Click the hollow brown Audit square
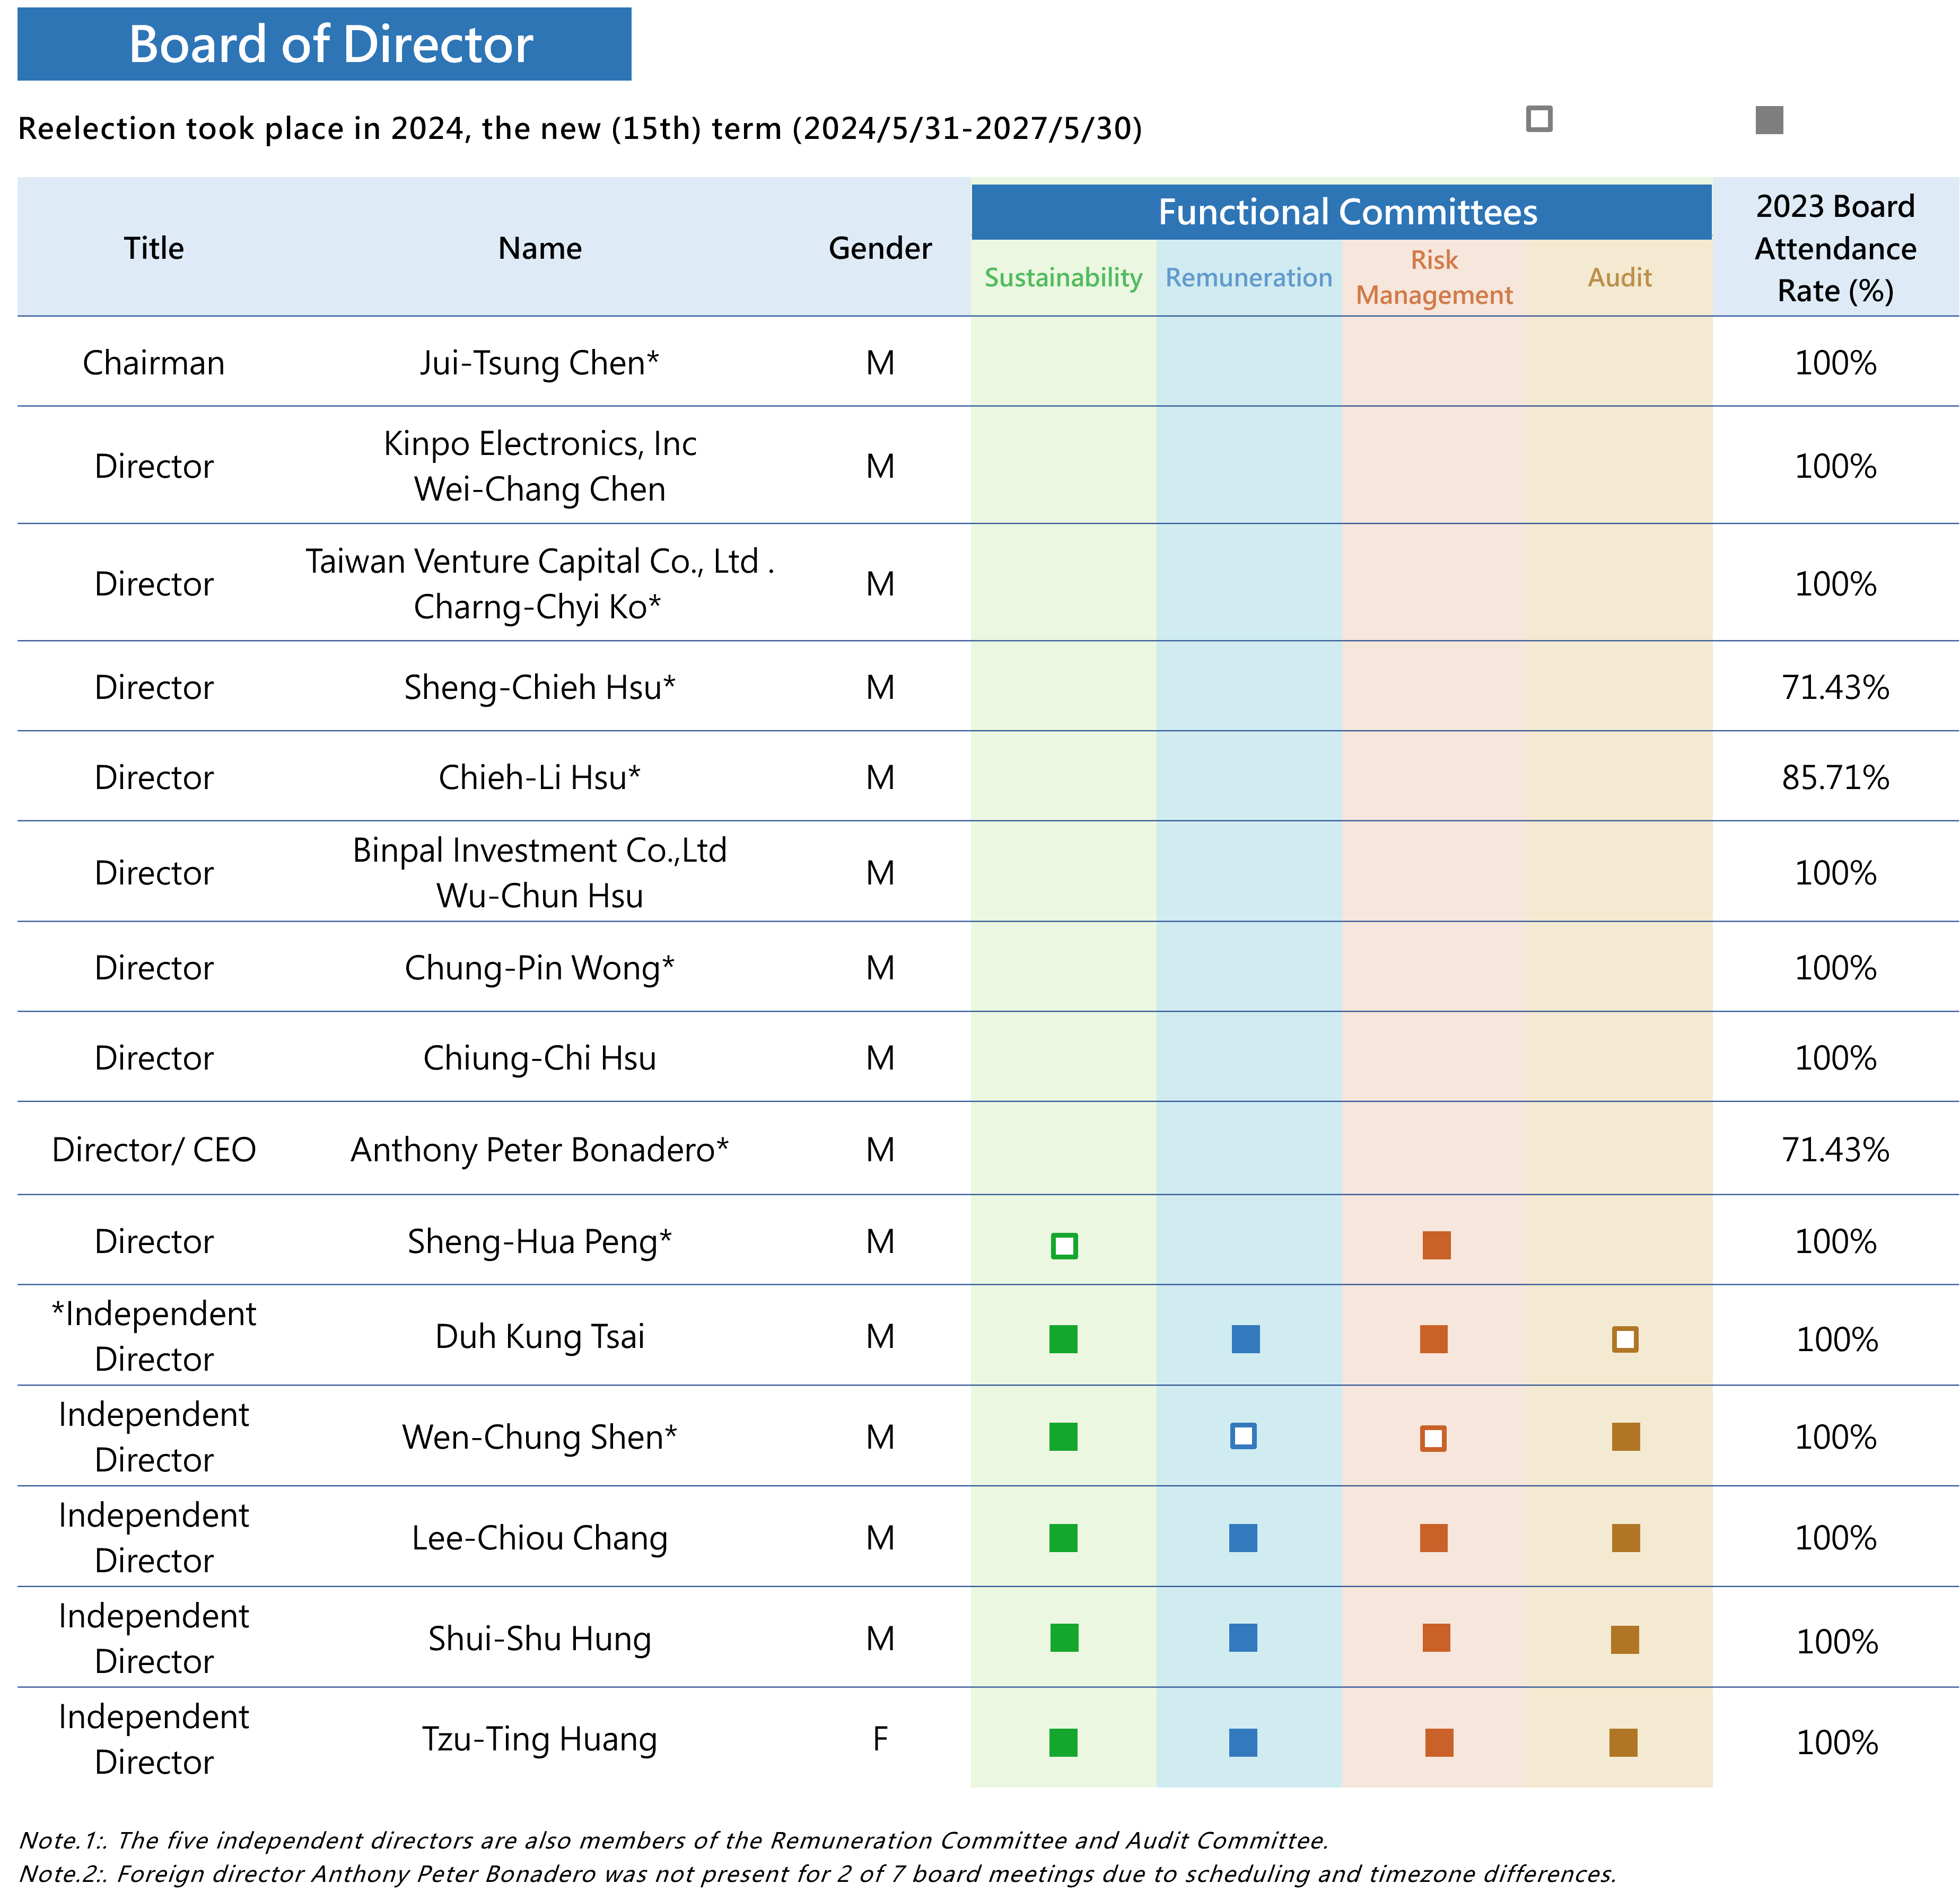Image resolution: width=1960 pixels, height=1901 pixels. (1625, 1339)
